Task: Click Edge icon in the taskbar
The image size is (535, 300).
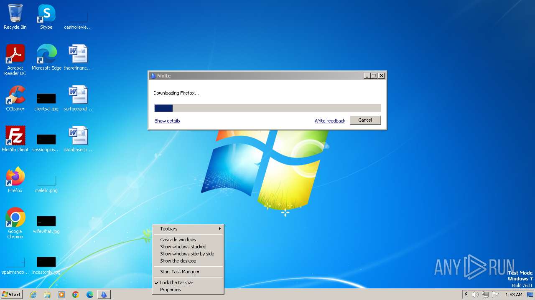Action: pos(90,295)
